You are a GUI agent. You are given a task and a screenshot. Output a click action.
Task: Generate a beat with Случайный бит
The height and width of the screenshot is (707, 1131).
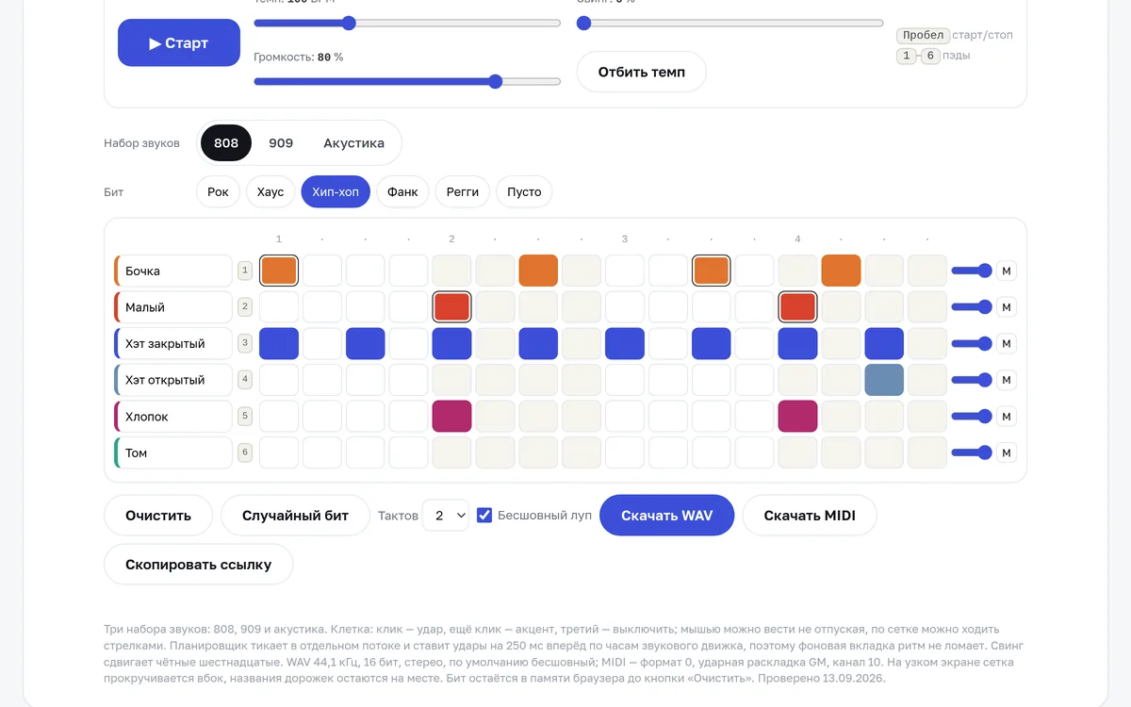click(x=295, y=516)
